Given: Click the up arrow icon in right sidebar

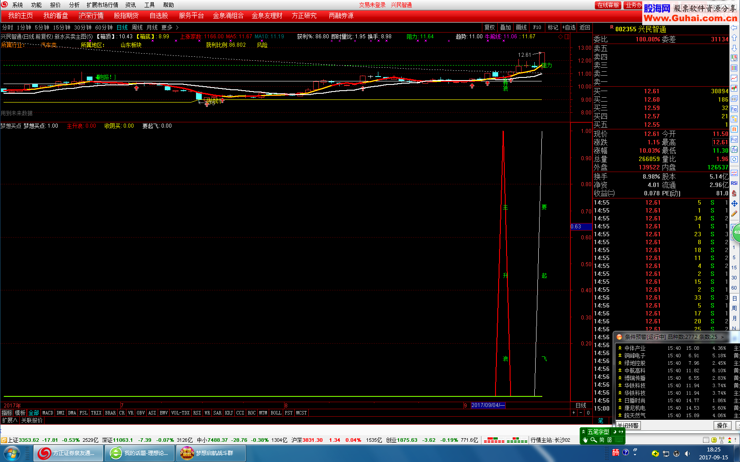Looking at the screenshot, I should click(734, 37).
